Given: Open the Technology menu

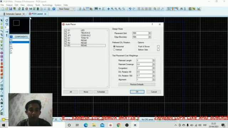Looking at the screenshot, I should [x=47, y=5].
